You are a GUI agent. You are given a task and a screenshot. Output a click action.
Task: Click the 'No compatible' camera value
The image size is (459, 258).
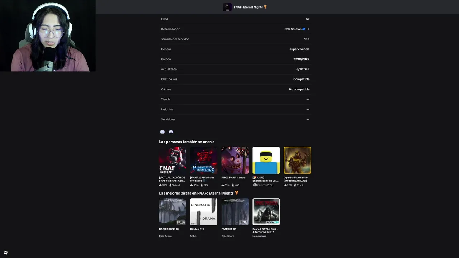tap(299, 89)
